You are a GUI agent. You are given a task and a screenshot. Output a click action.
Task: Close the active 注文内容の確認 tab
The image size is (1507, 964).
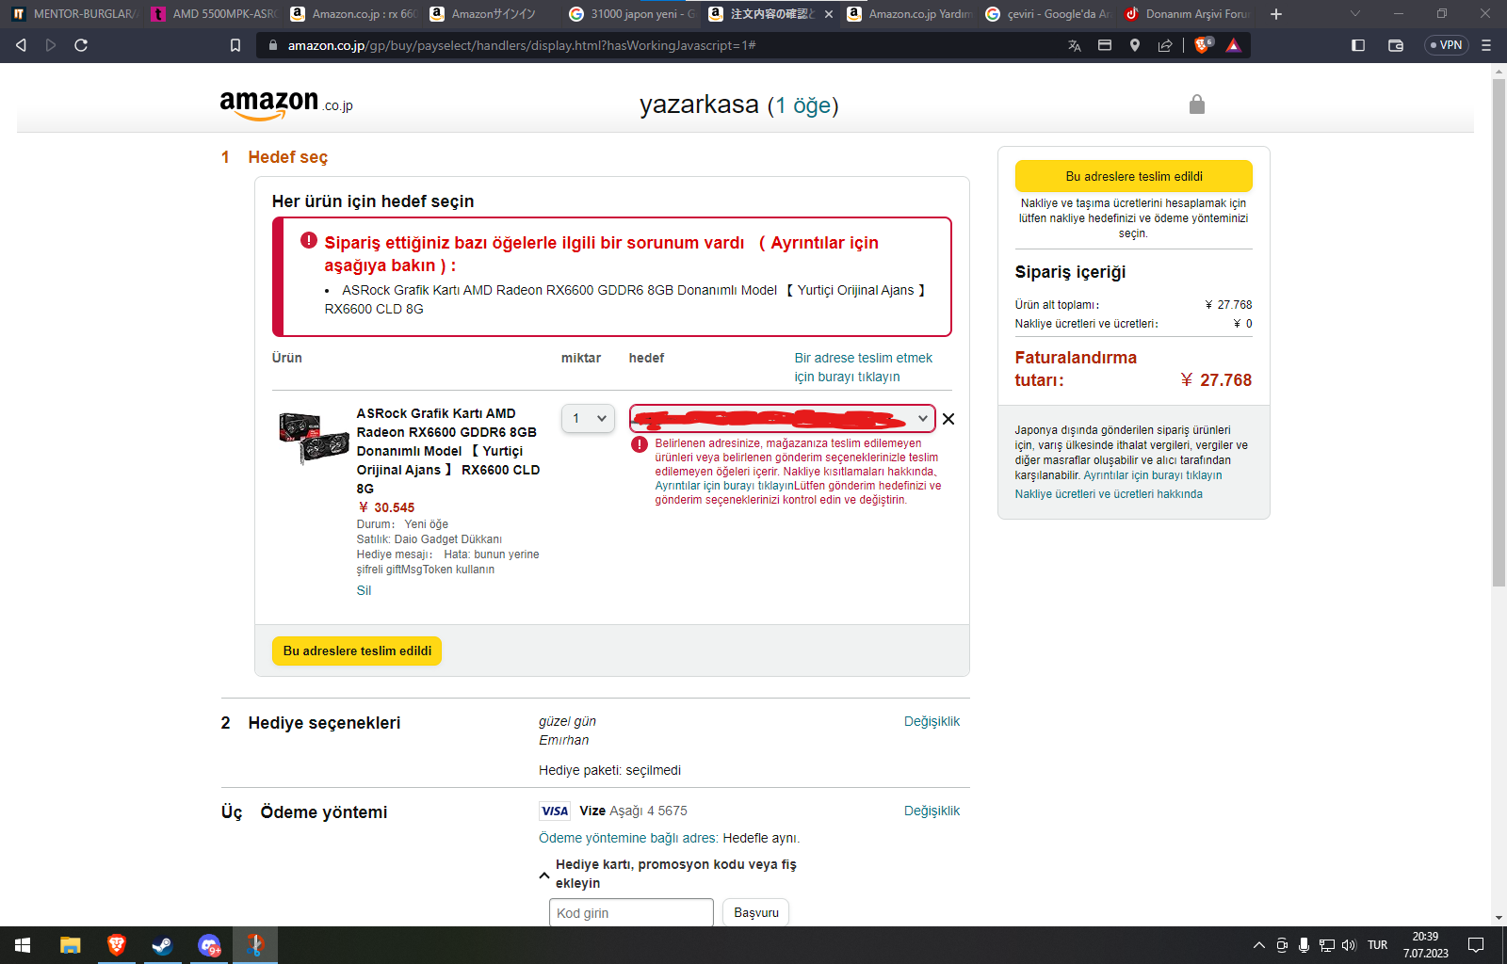(x=829, y=14)
